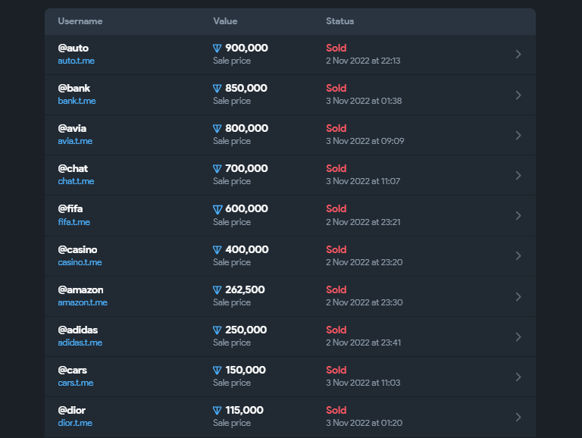582x438 pixels.
Task: Click the date 3 Nov 2022 at 01:38
Action: pyautogui.click(x=364, y=101)
